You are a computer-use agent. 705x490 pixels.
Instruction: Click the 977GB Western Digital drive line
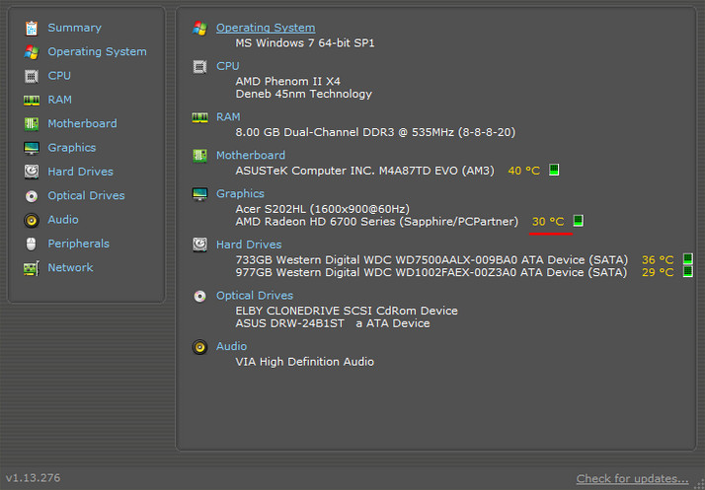[431, 273]
